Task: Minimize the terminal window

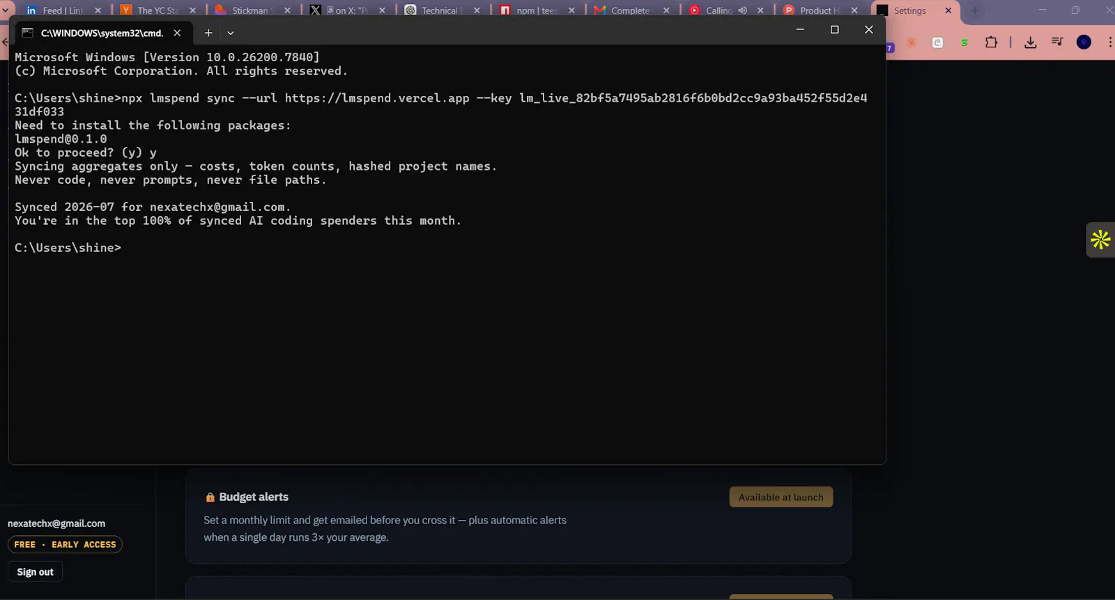Action: [x=800, y=29]
